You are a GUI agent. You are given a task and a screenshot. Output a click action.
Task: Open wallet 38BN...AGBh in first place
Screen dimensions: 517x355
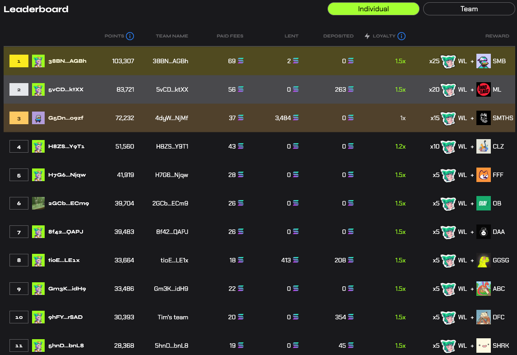tap(67, 61)
